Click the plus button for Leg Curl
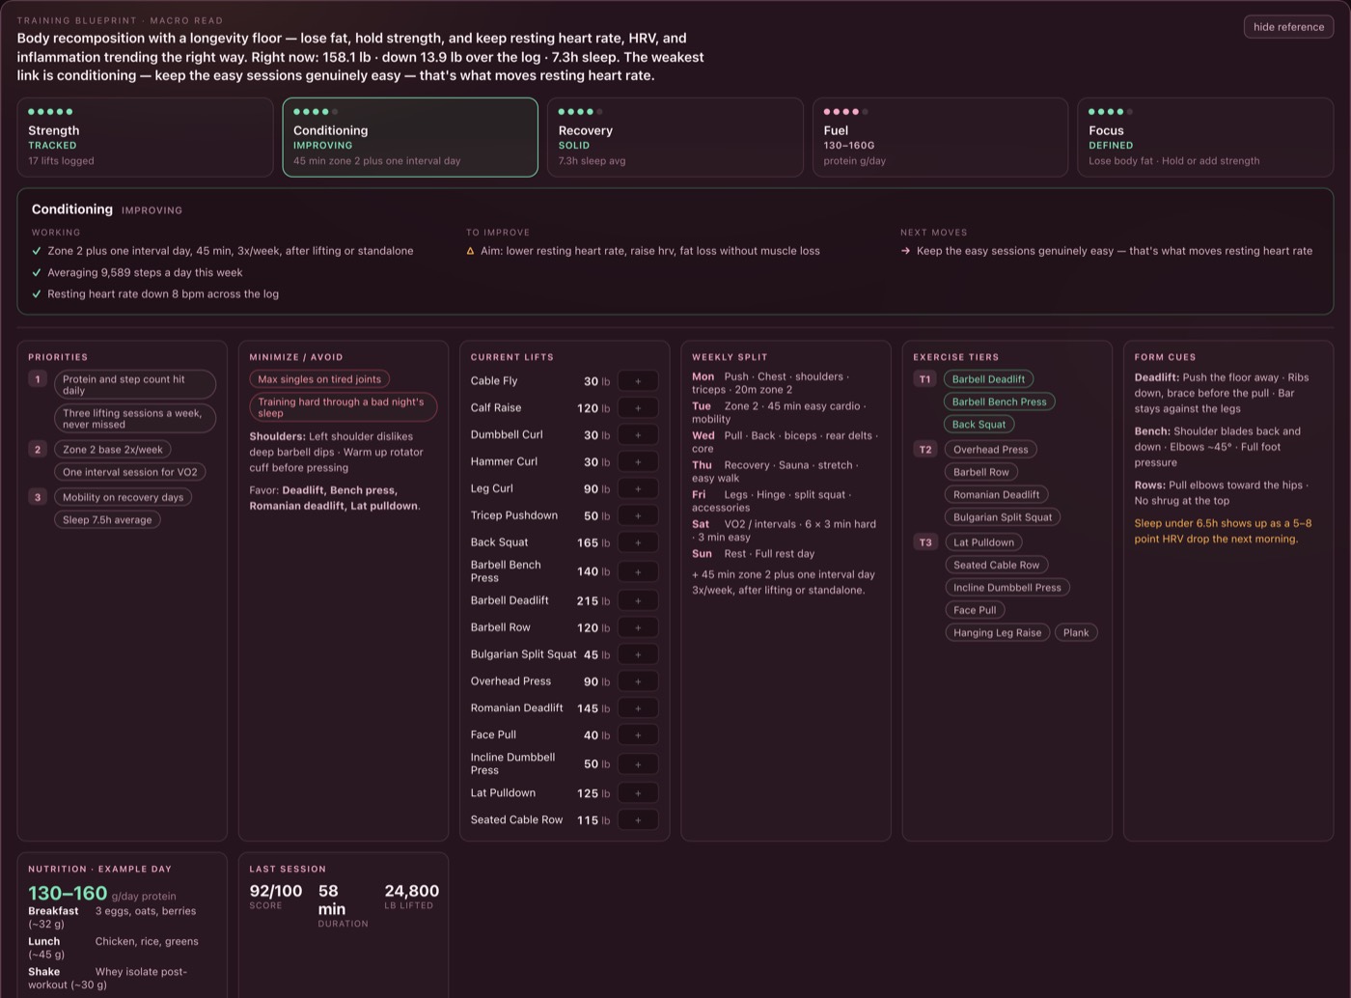 tap(638, 489)
